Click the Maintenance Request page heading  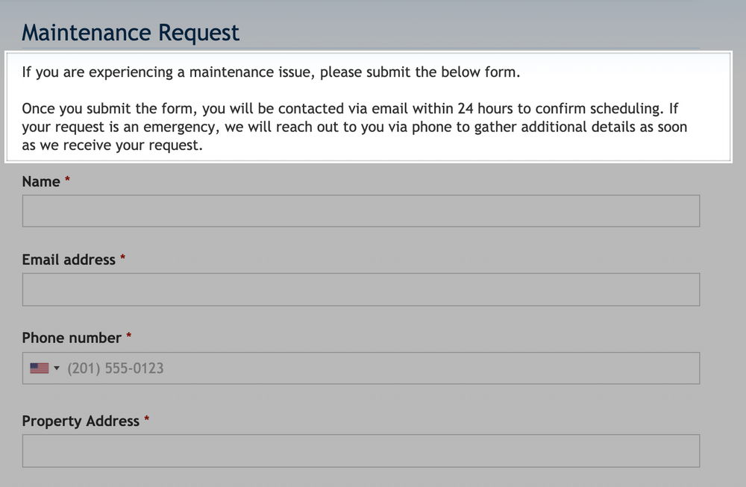(x=131, y=33)
